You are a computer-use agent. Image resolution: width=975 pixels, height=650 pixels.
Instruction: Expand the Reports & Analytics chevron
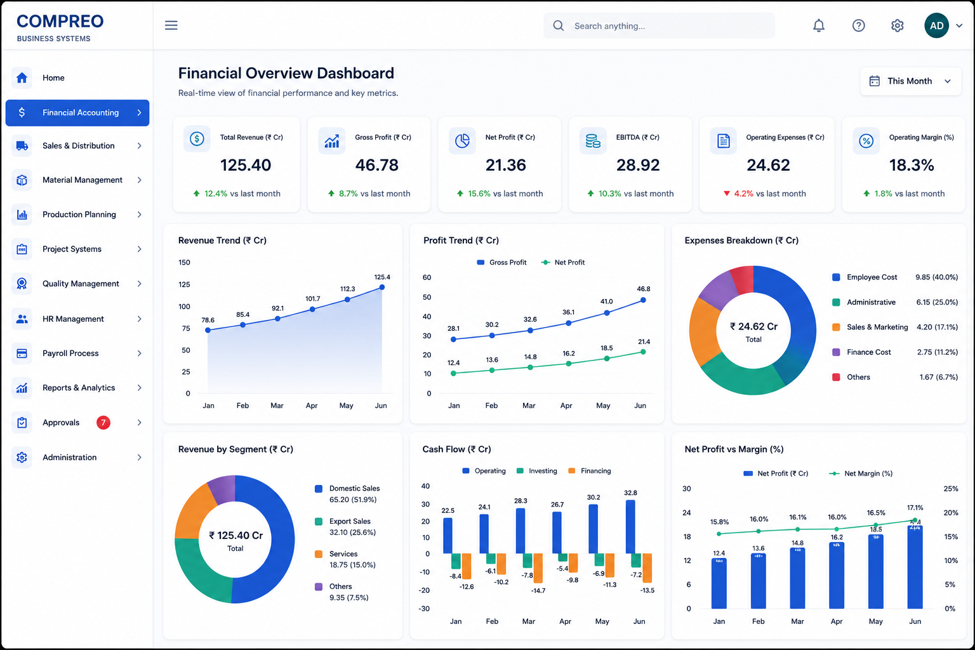[139, 388]
